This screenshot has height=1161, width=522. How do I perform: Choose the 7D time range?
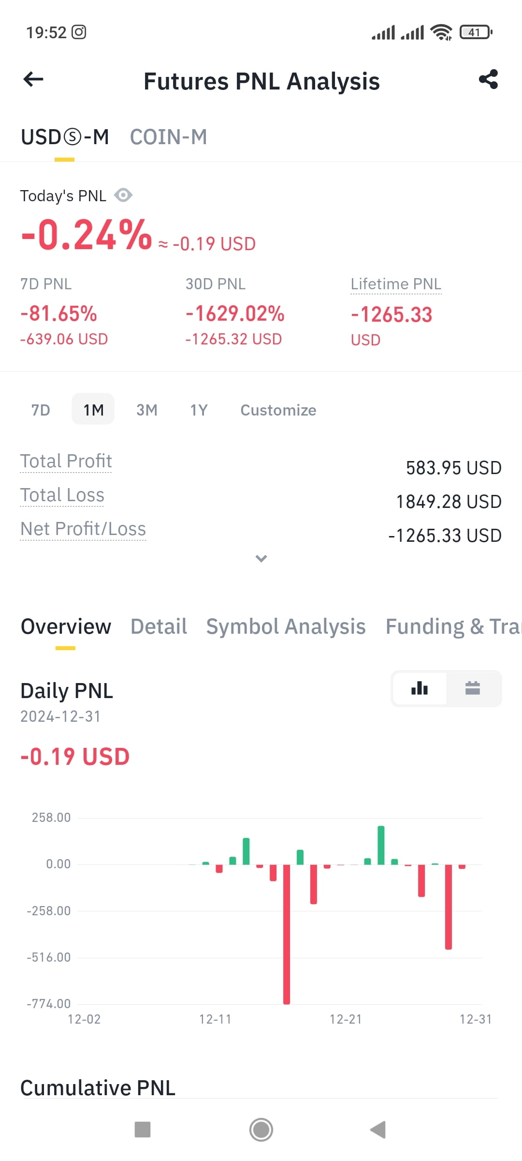[41, 410]
